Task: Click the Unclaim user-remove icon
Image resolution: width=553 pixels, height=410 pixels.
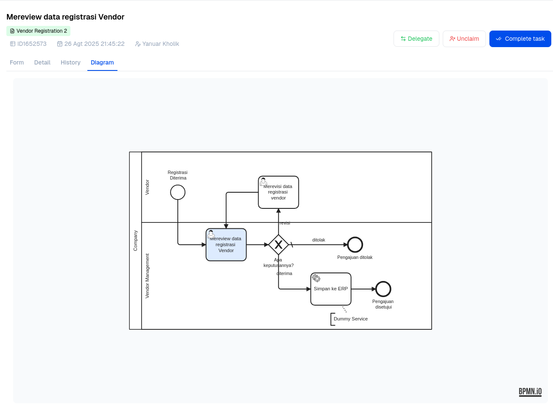Action: tap(452, 39)
